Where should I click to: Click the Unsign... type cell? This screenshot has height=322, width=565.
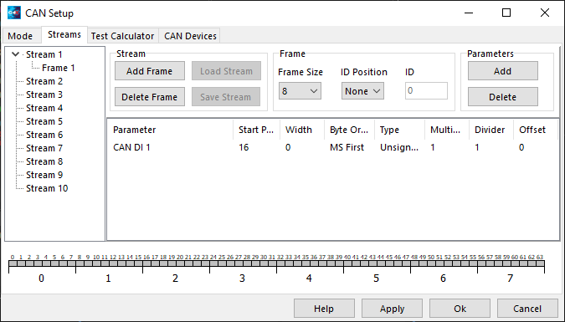399,147
